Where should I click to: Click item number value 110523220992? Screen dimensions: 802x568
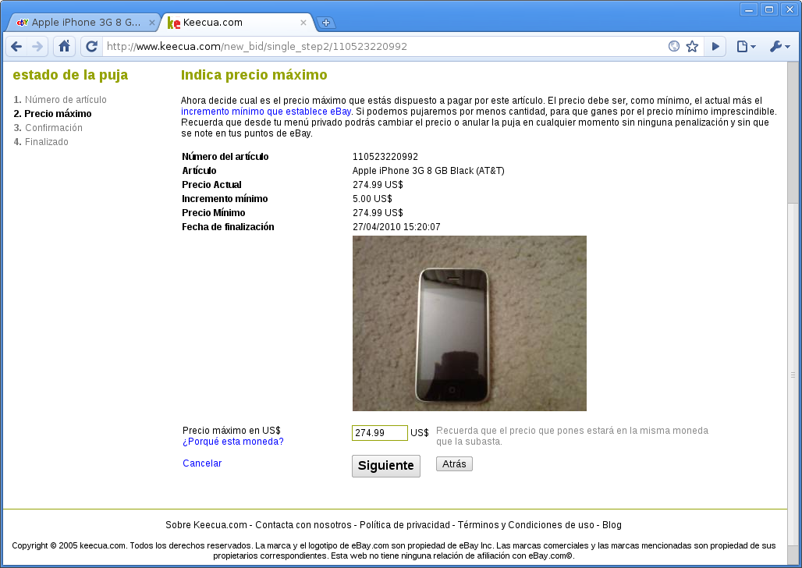tap(385, 157)
